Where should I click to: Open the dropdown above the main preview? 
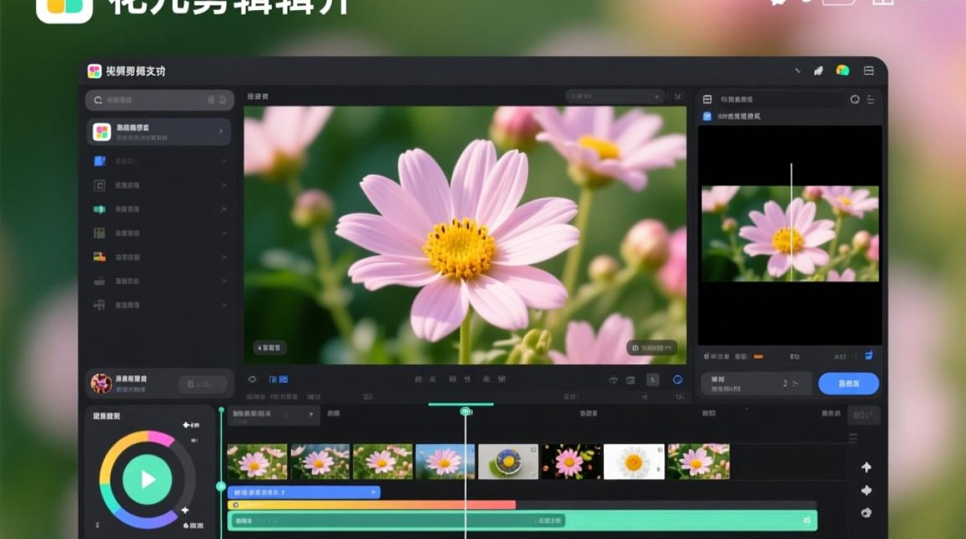(x=615, y=96)
